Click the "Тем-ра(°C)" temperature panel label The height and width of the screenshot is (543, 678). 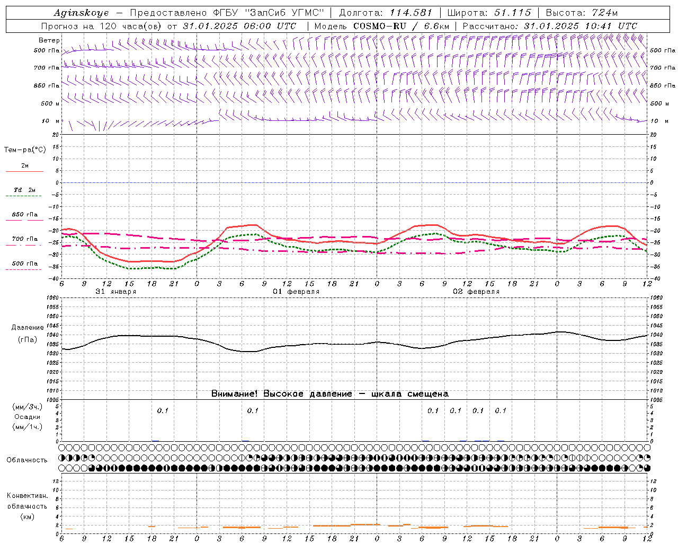(x=25, y=150)
